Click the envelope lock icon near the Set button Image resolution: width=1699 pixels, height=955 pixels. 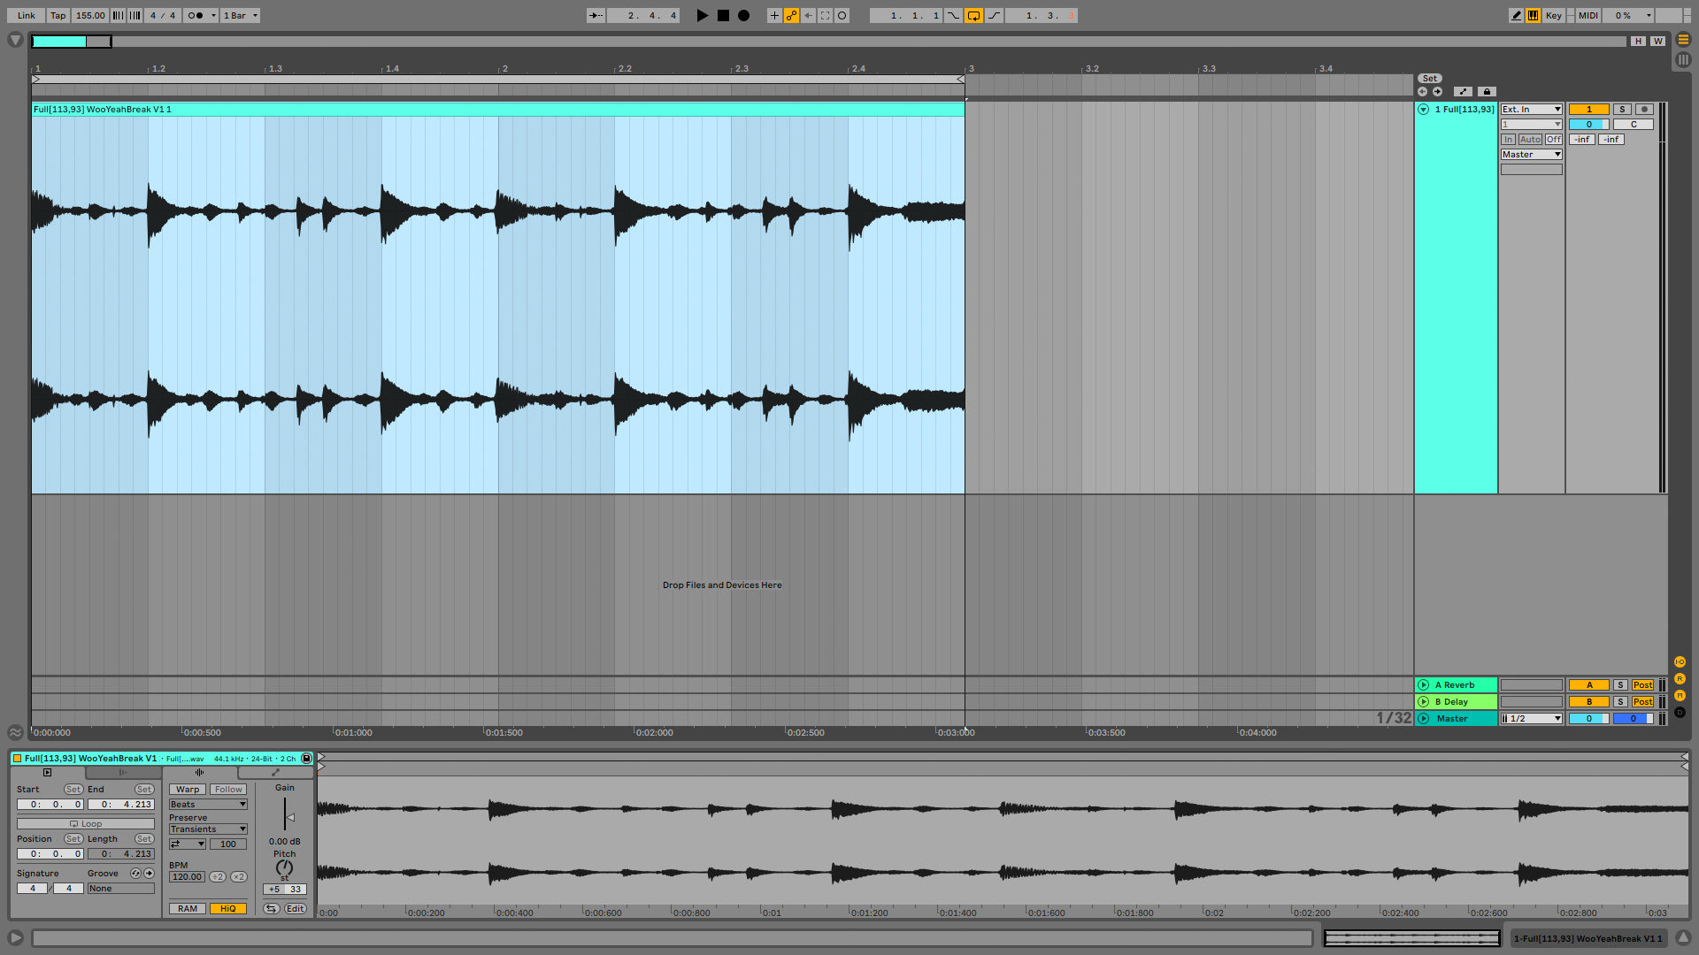pos(1488,91)
